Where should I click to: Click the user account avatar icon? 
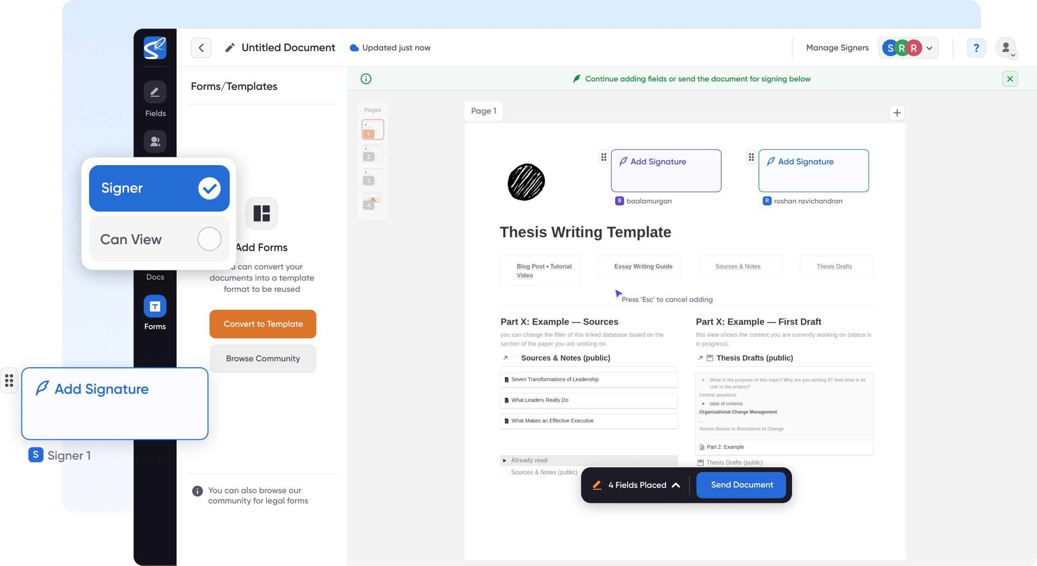[x=1006, y=47]
